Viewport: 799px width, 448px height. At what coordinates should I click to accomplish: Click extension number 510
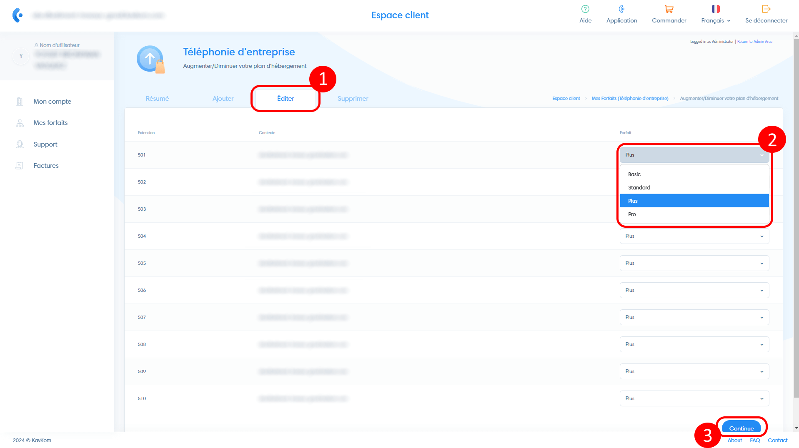pos(142,398)
